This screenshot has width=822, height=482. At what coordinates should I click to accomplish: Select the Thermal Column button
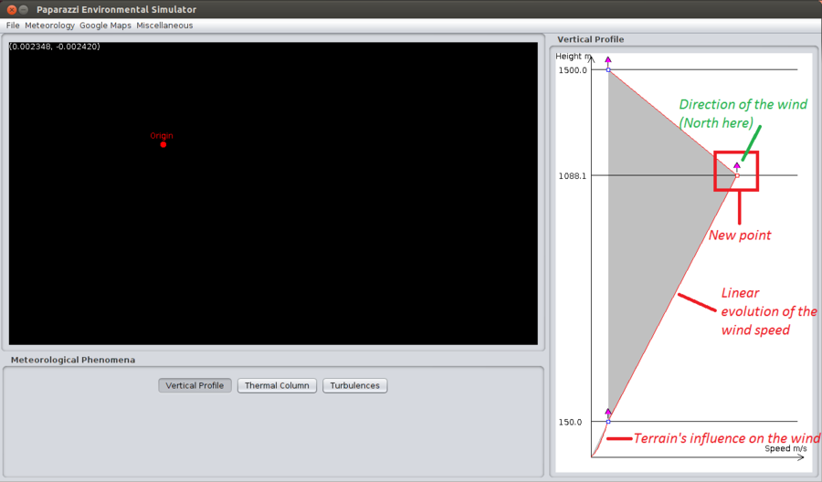(x=277, y=385)
